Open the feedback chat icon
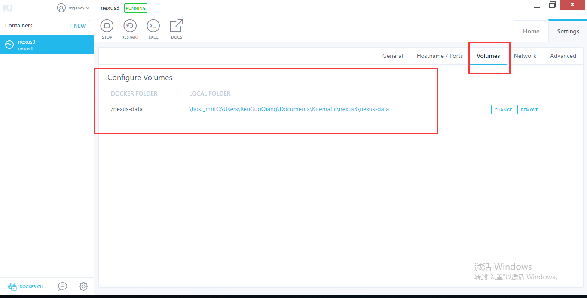 point(63,286)
